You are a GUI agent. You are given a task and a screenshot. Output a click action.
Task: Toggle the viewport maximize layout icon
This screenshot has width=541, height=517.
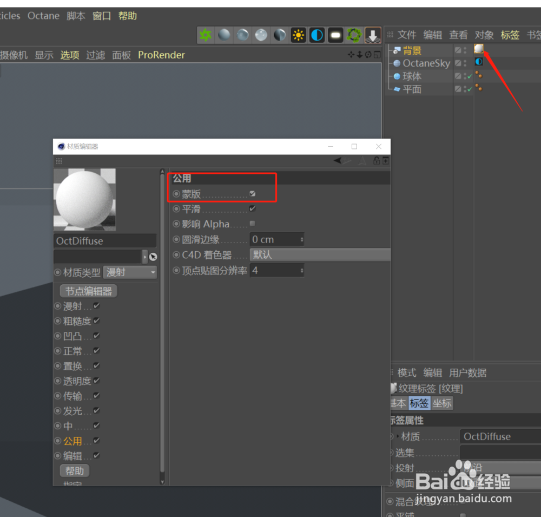pos(377,55)
